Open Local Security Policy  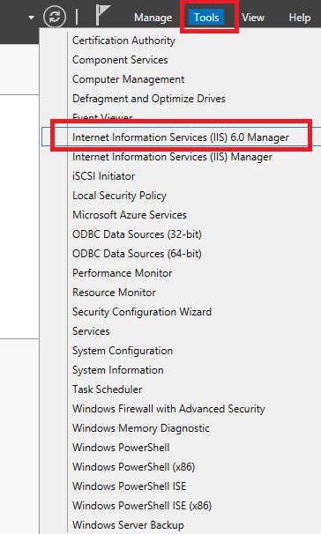point(119,196)
